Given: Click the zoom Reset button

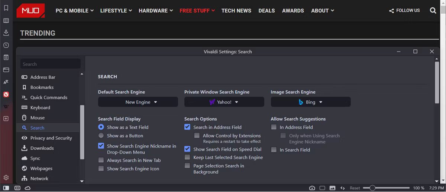Looking at the screenshot, I should click(355, 188).
